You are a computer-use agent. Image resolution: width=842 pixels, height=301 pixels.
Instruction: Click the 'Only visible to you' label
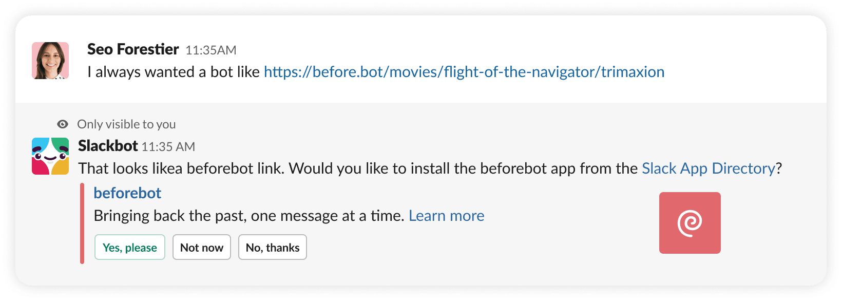(126, 124)
